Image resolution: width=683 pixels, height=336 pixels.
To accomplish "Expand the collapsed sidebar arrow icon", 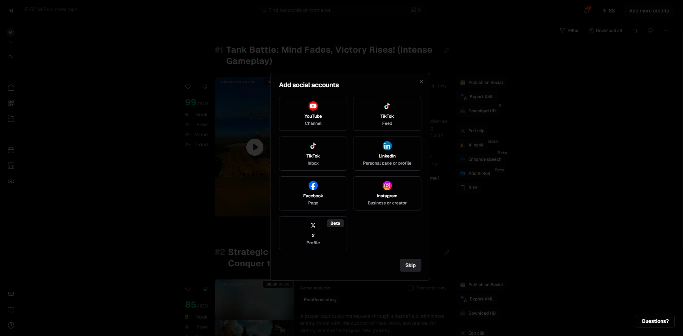I will pos(11,11).
